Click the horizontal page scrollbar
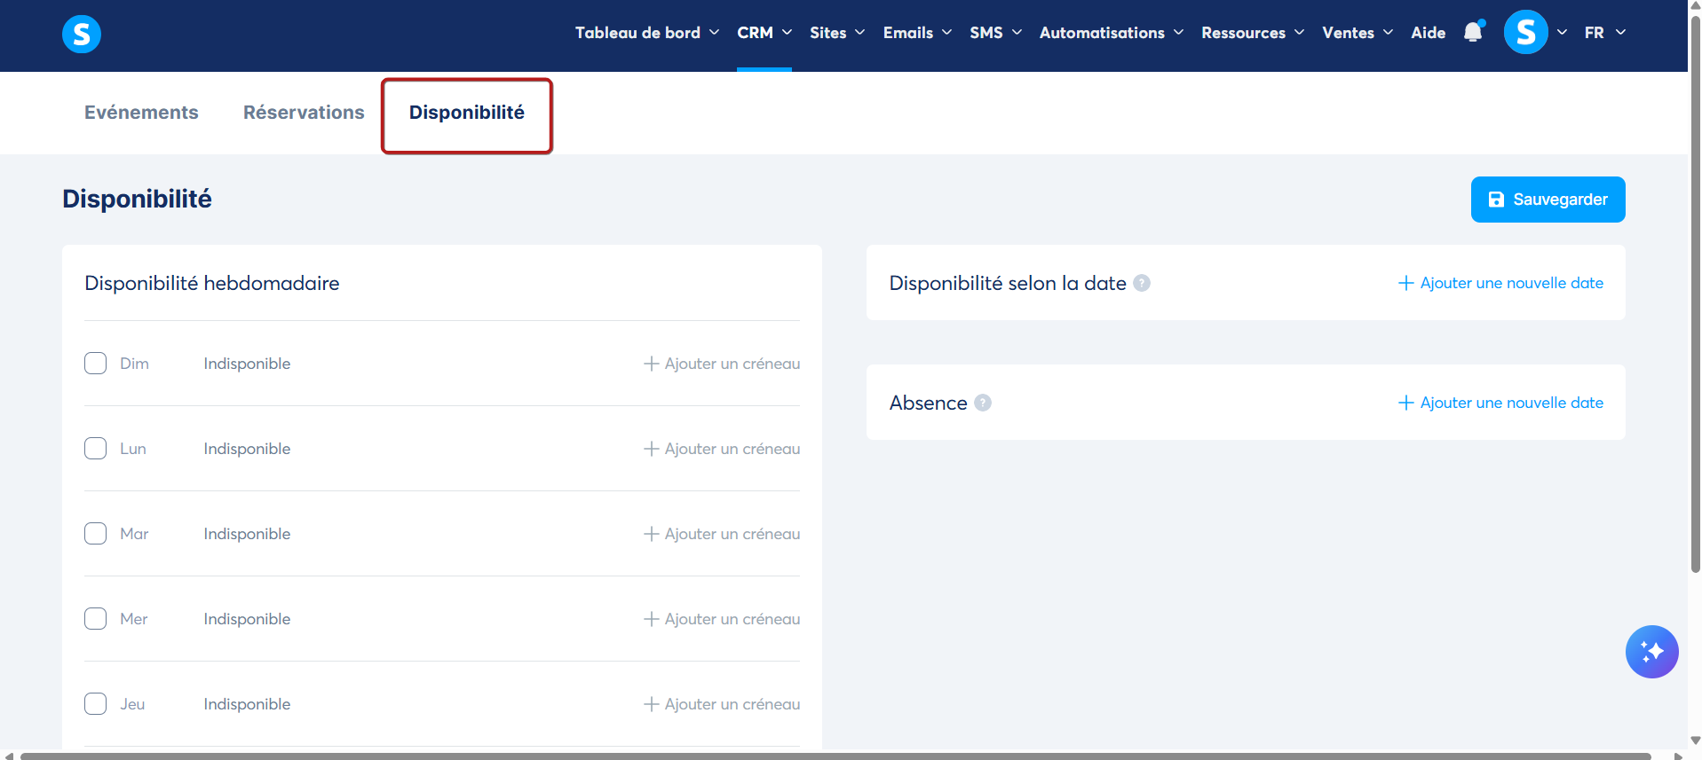Screen dimensions: 1702x760 point(835,756)
